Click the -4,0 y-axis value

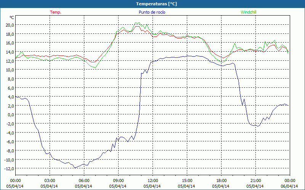click(10, 133)
